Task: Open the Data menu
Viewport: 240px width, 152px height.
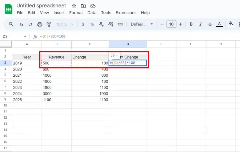Action: tap(92, 13)
